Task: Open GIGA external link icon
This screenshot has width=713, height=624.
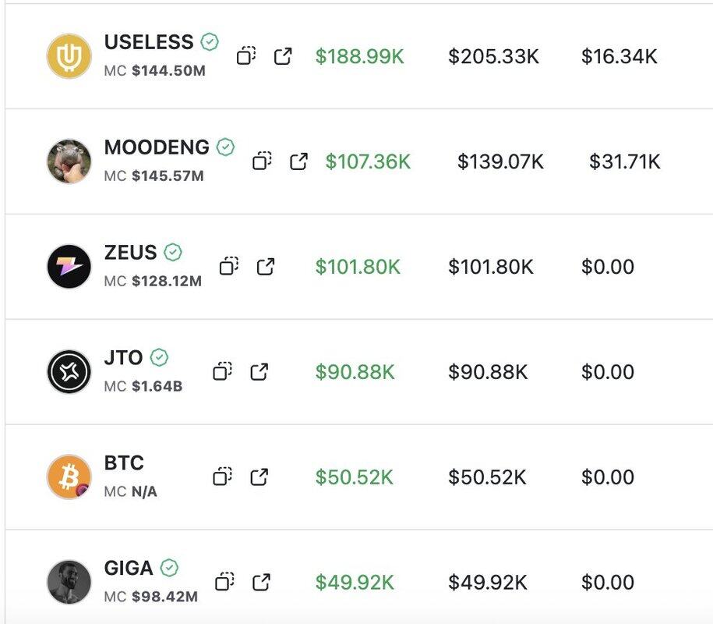Action: pos(261,582)
